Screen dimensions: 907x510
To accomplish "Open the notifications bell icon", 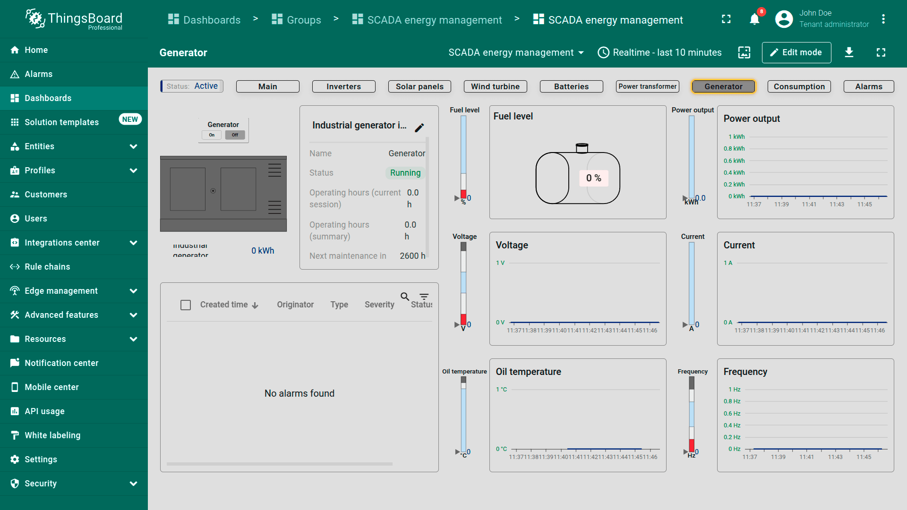I will tap(754, 19).
